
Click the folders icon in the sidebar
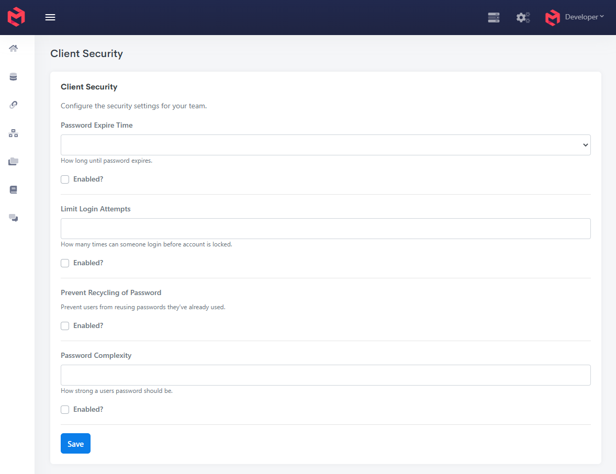tap(13, 161)
